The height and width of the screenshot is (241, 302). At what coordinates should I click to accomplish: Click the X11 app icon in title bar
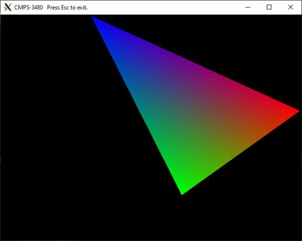coord(8,8)
